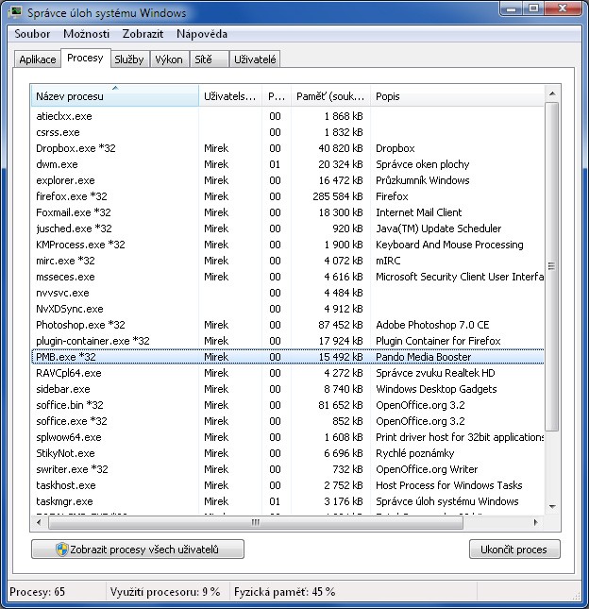The height and width of the screenshot is (609, 589).
Task: Switch to the Aplikace tab
Action: (38, 59)
